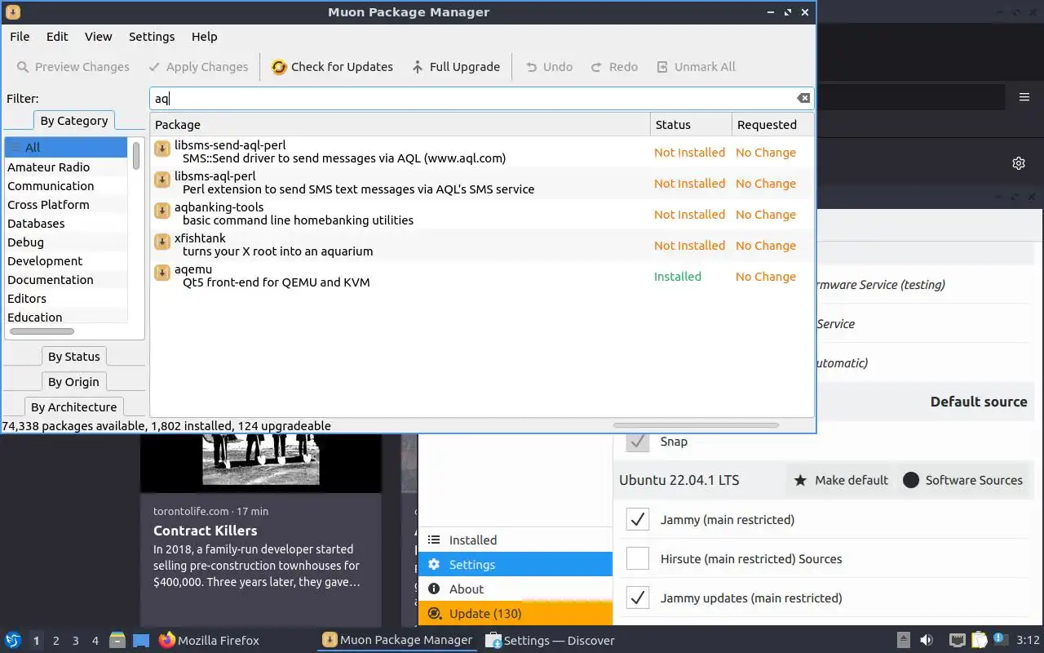Switch to the By Architecture tab
This screenshot has height=653, width=1044.
point(73,407)
